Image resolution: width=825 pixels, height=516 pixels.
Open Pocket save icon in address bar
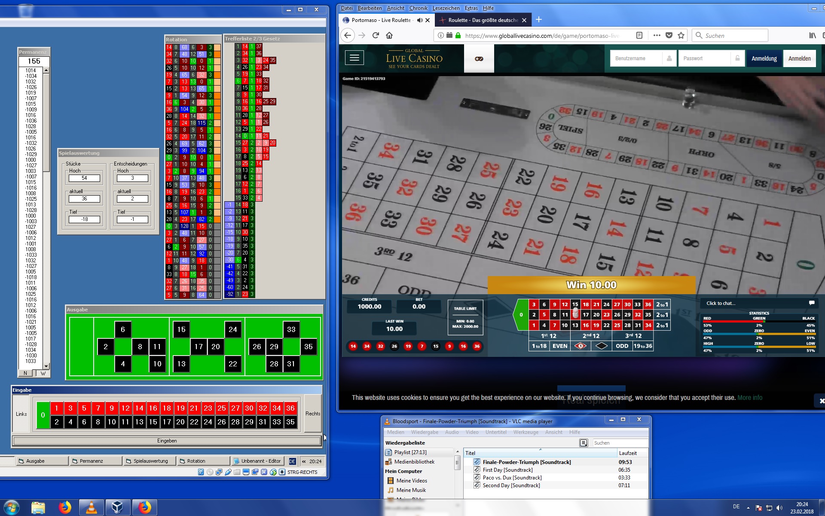669,36
